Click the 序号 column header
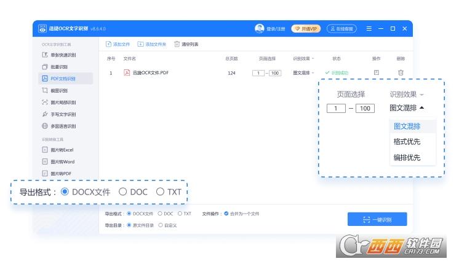Screen dimensions: 459x264 (111, 59)
